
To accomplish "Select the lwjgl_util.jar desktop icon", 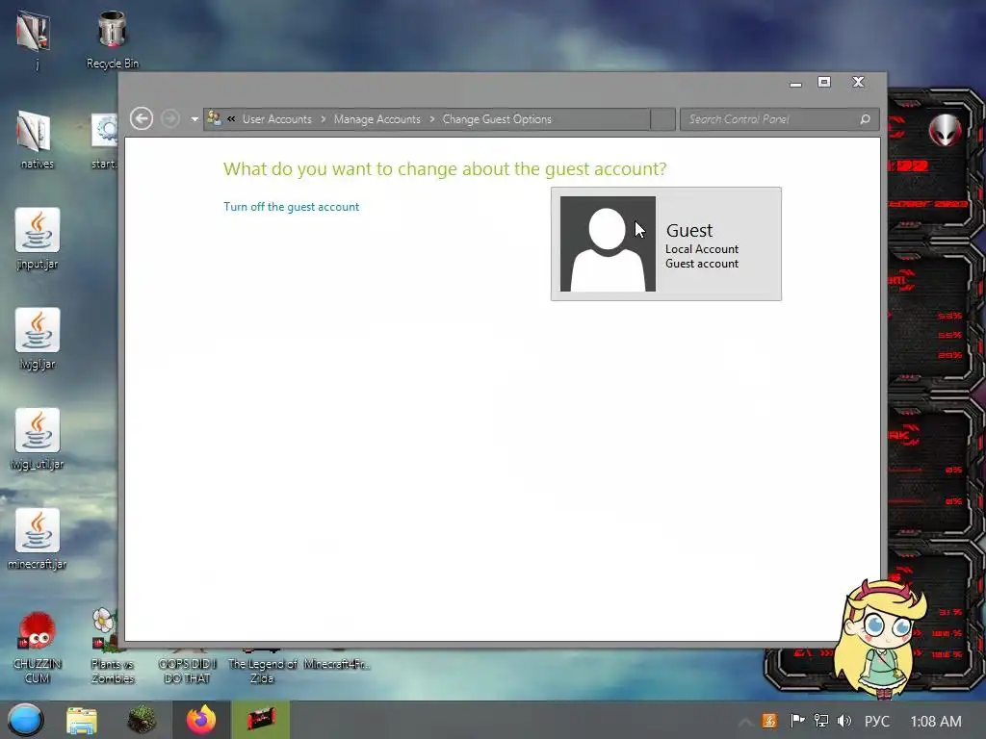I will (x=38, y=439).
